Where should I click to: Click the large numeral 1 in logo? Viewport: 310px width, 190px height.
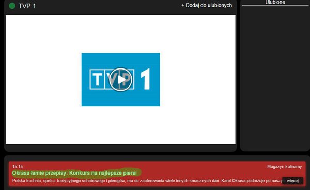pos(146,79)
